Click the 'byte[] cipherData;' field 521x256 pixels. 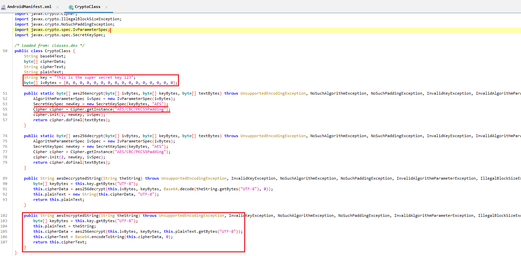coord(45,61)
